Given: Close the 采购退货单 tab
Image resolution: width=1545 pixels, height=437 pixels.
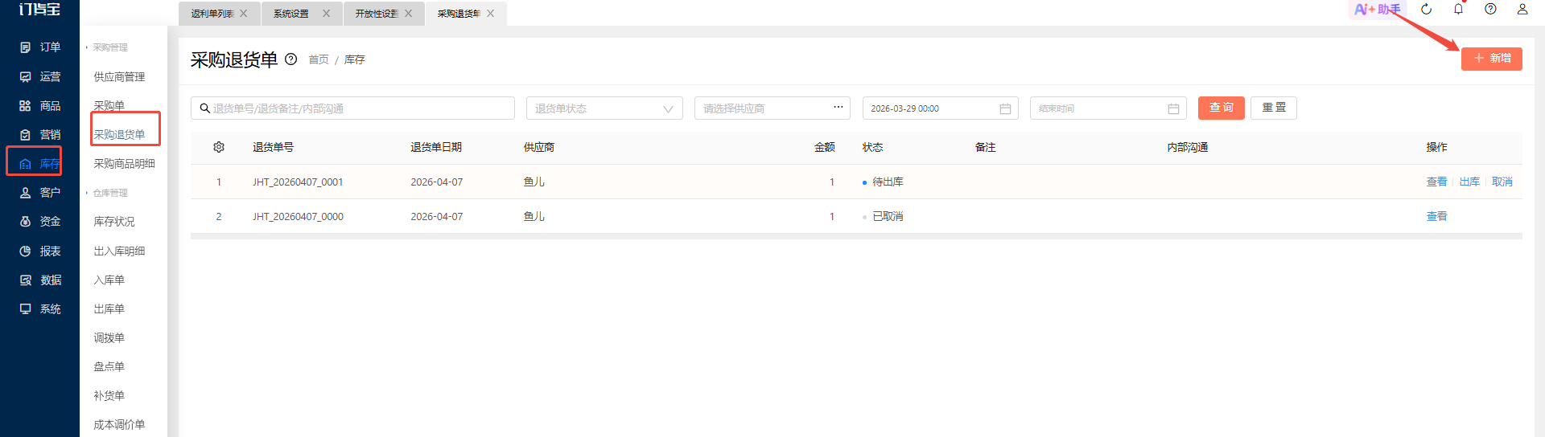Looking at the screenshot, I should pyautogui.click(x=491, y=14).
